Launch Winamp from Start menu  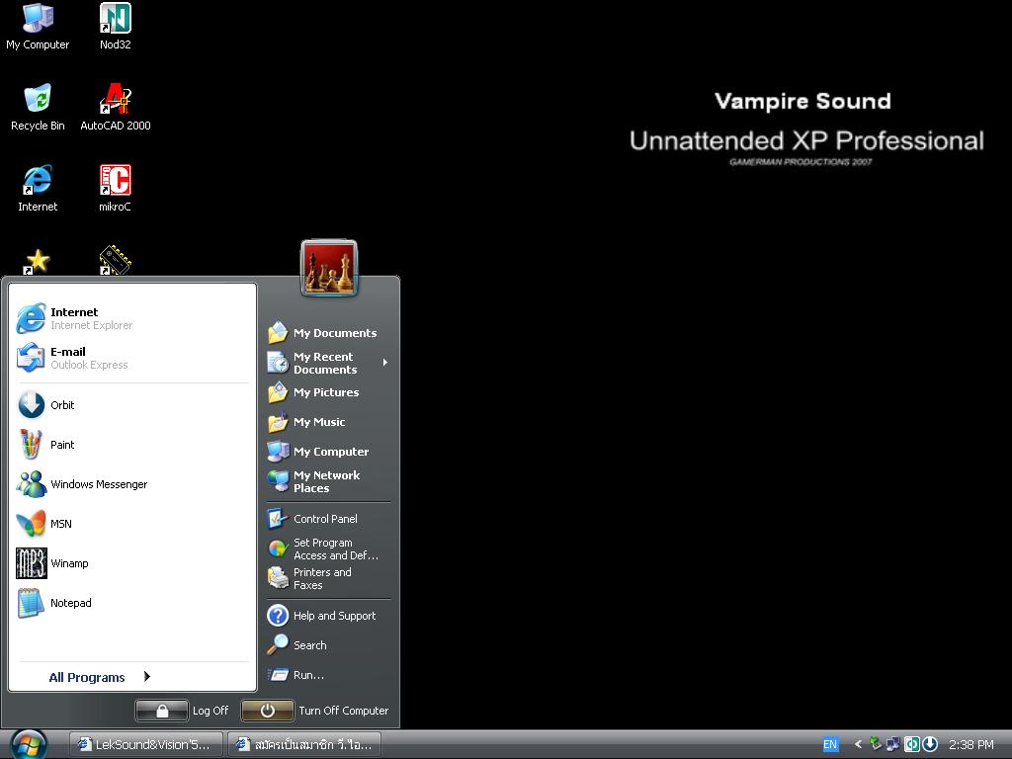132,563
